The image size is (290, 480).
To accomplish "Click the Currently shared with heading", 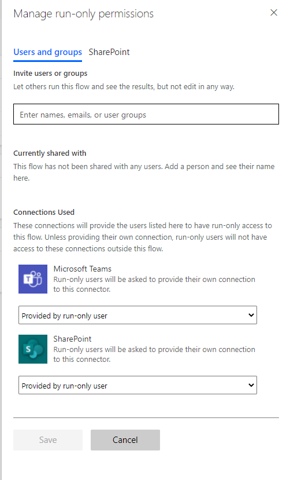I will click(50, 153).
